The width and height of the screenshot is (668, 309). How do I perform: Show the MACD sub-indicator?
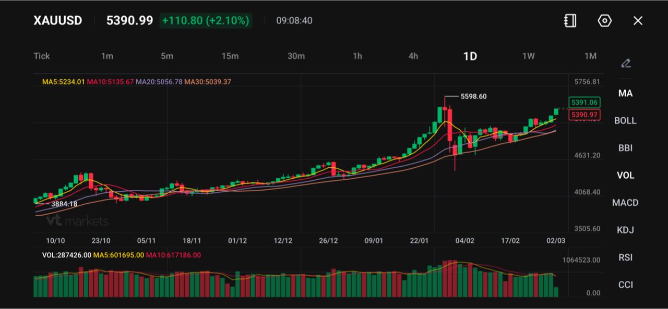tap(625, 203)
